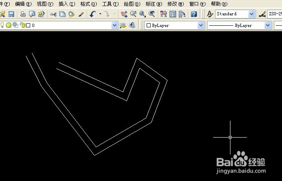Open the 修改(M) menu
This screenshot has width=282, height=181.
(176, 4)
